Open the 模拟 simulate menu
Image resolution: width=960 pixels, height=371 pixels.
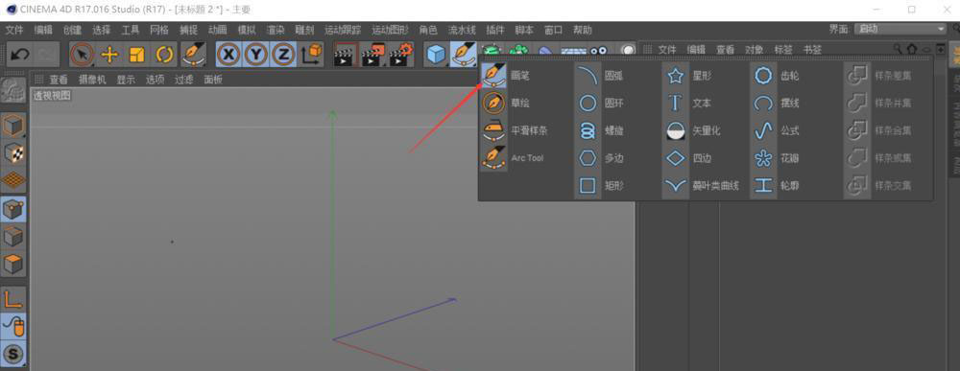(x=247, y=30)
